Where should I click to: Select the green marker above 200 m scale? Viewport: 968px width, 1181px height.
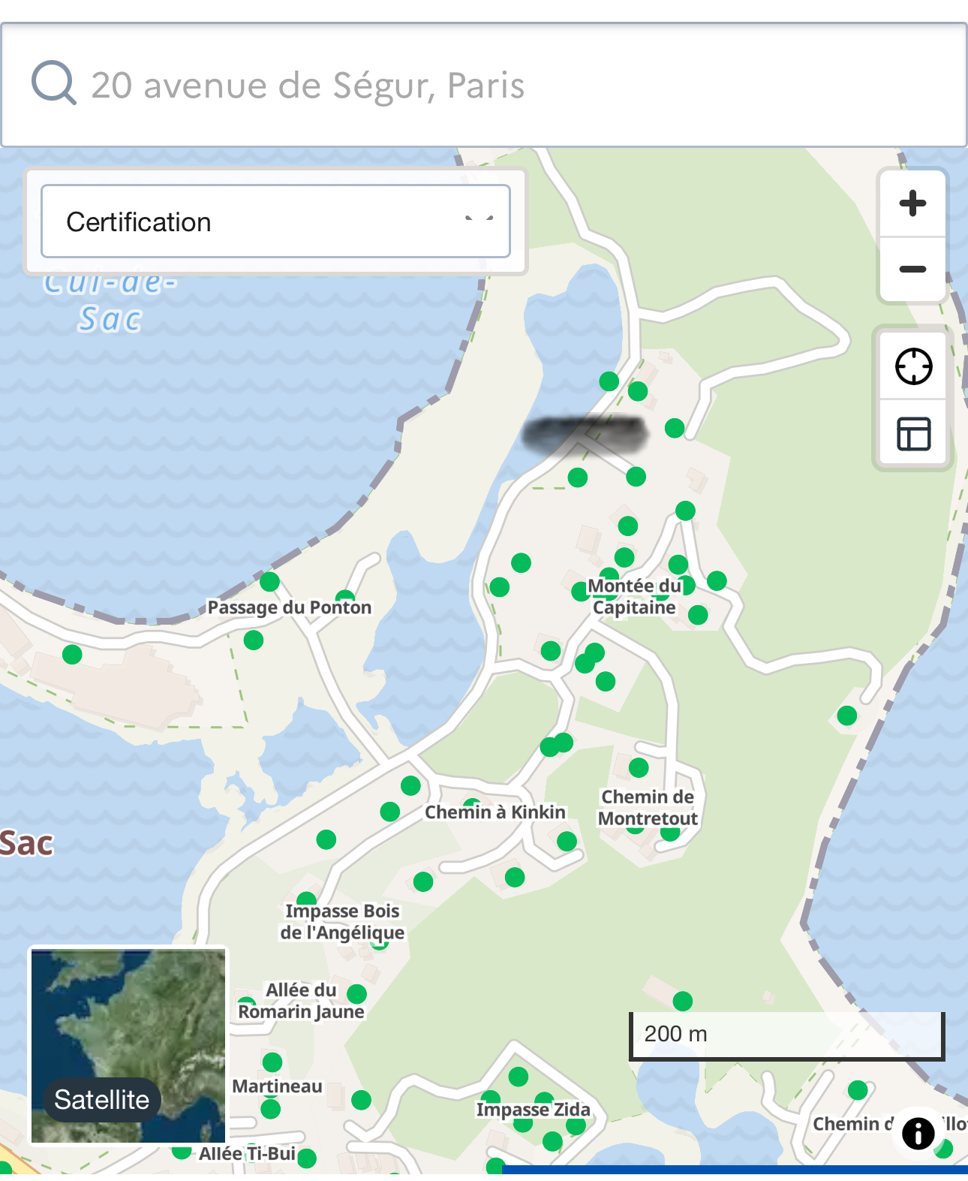point(683,1001)
